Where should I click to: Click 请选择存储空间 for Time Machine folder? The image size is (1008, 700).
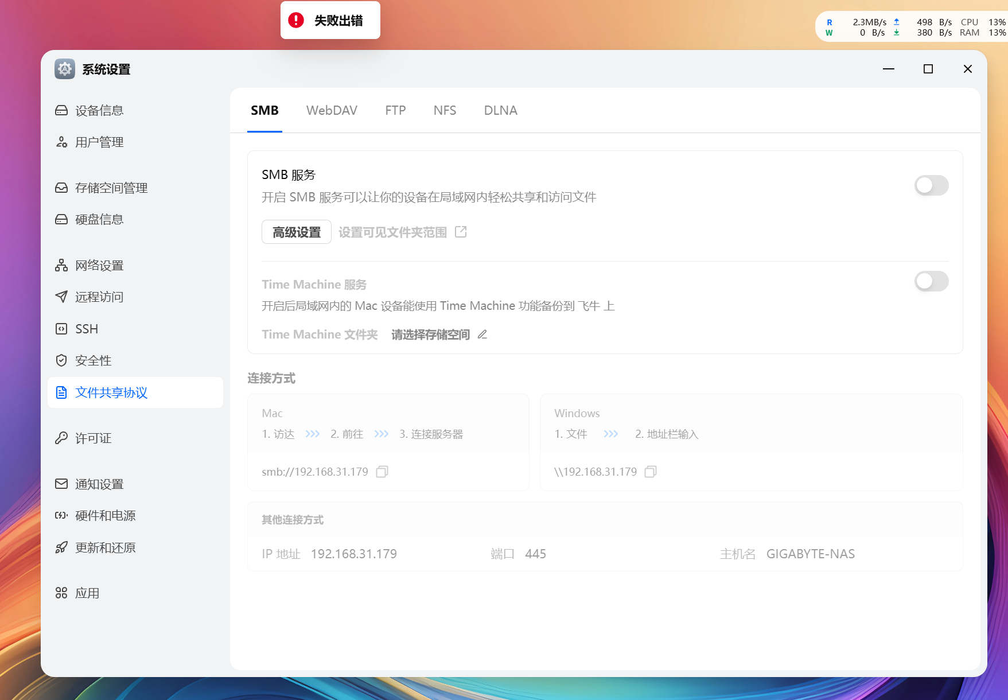tap(430, 335)
